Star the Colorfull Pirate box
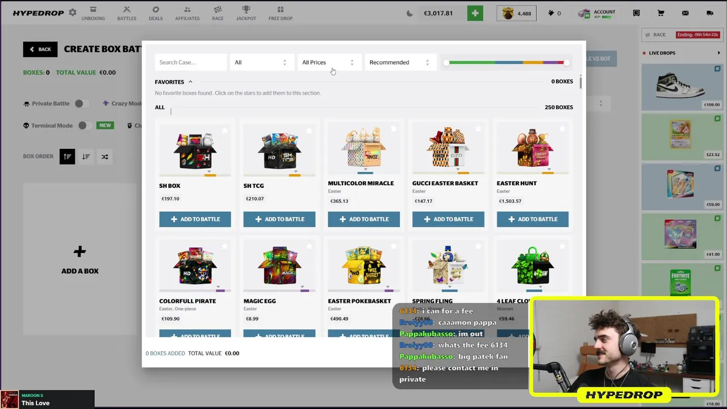The height and width of the screenshot is (409, 727). 225,247
